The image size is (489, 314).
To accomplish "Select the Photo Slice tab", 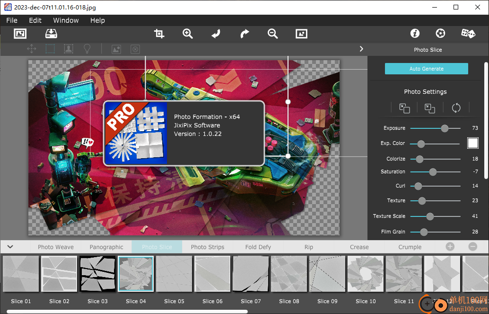I will pos(157,247).
